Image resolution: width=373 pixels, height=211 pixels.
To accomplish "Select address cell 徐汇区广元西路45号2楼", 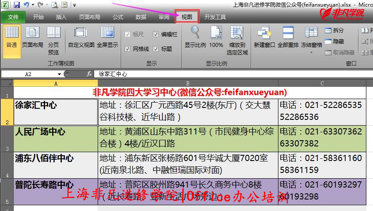I will pyautogui.click(x=188, y=112).
